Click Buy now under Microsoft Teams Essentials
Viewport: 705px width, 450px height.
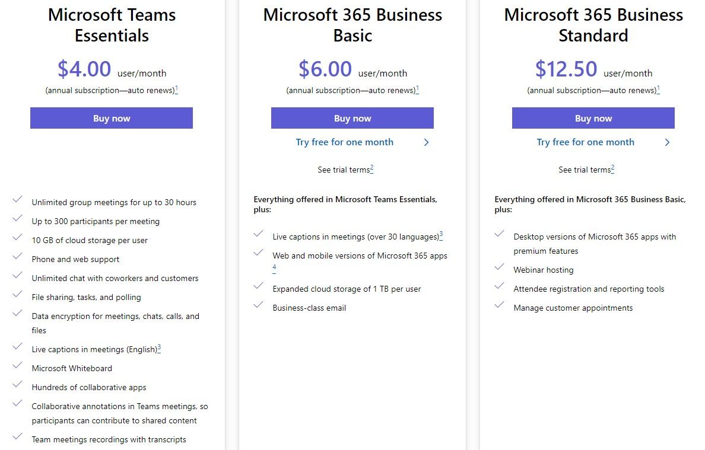(111, 118)
